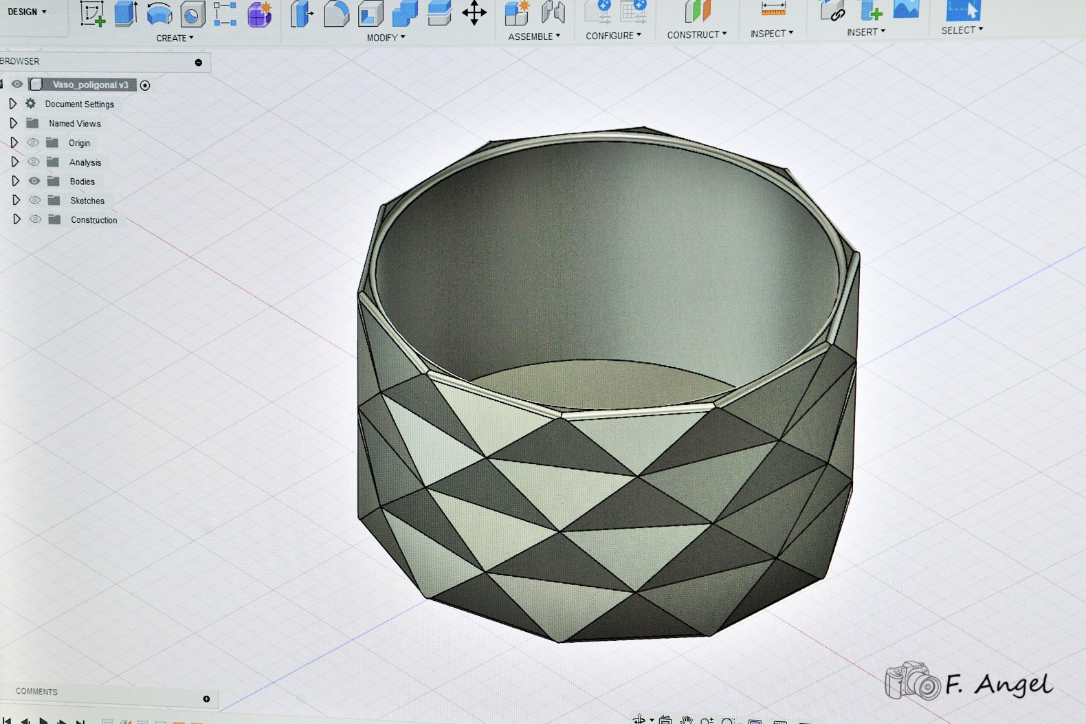The image size is (1086, 724).
Task: Click the Fillet tool icon
Action: click(336, 13)
